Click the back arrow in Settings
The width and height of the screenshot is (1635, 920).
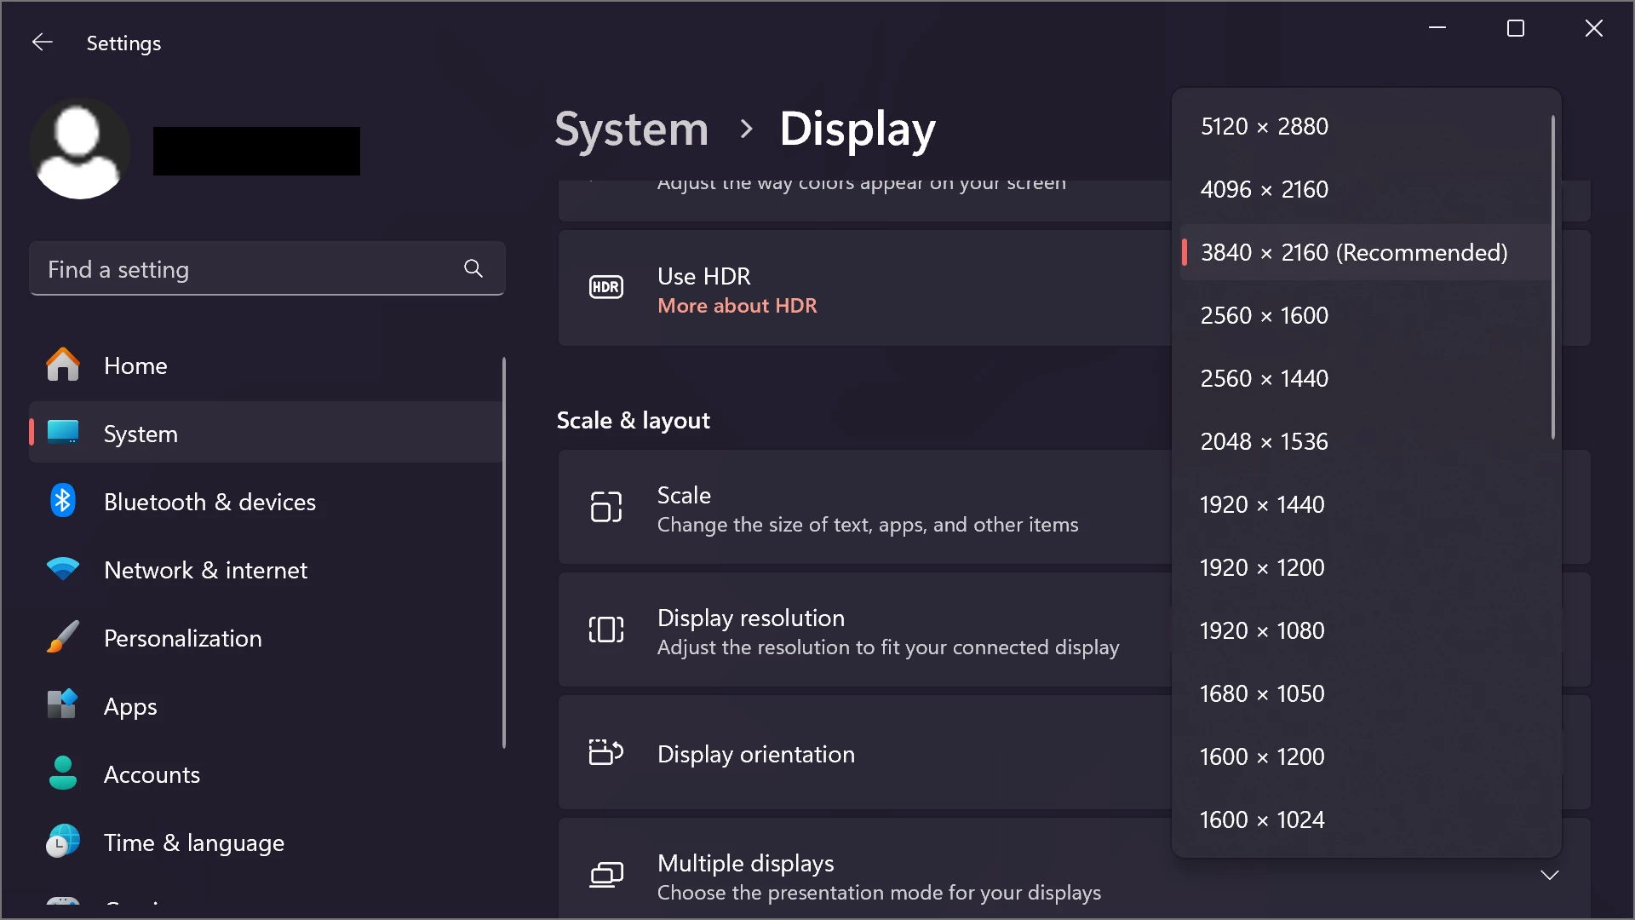coord(42,43)
